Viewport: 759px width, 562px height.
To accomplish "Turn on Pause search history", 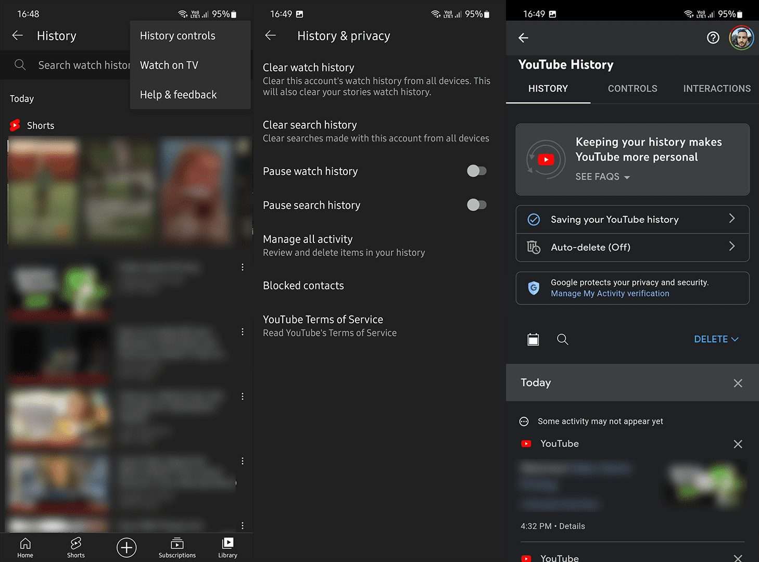I will tap(476, 205).
